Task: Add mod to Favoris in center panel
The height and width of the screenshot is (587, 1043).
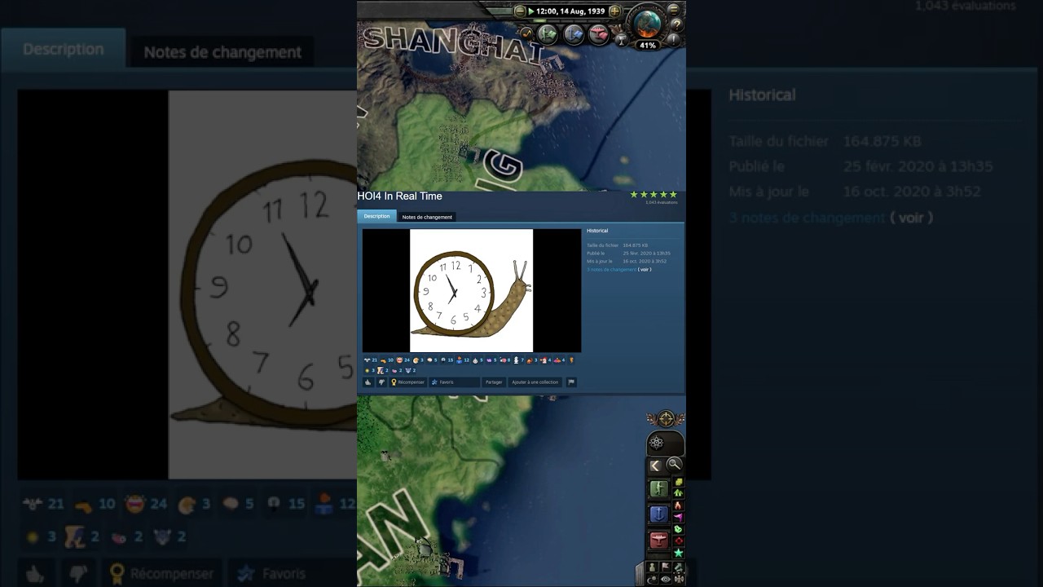Action: point(455,382)
